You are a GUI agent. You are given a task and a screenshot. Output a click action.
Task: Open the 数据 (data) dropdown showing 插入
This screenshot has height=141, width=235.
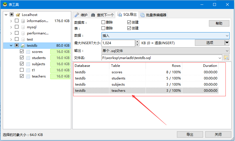click(x=165, y=36)
